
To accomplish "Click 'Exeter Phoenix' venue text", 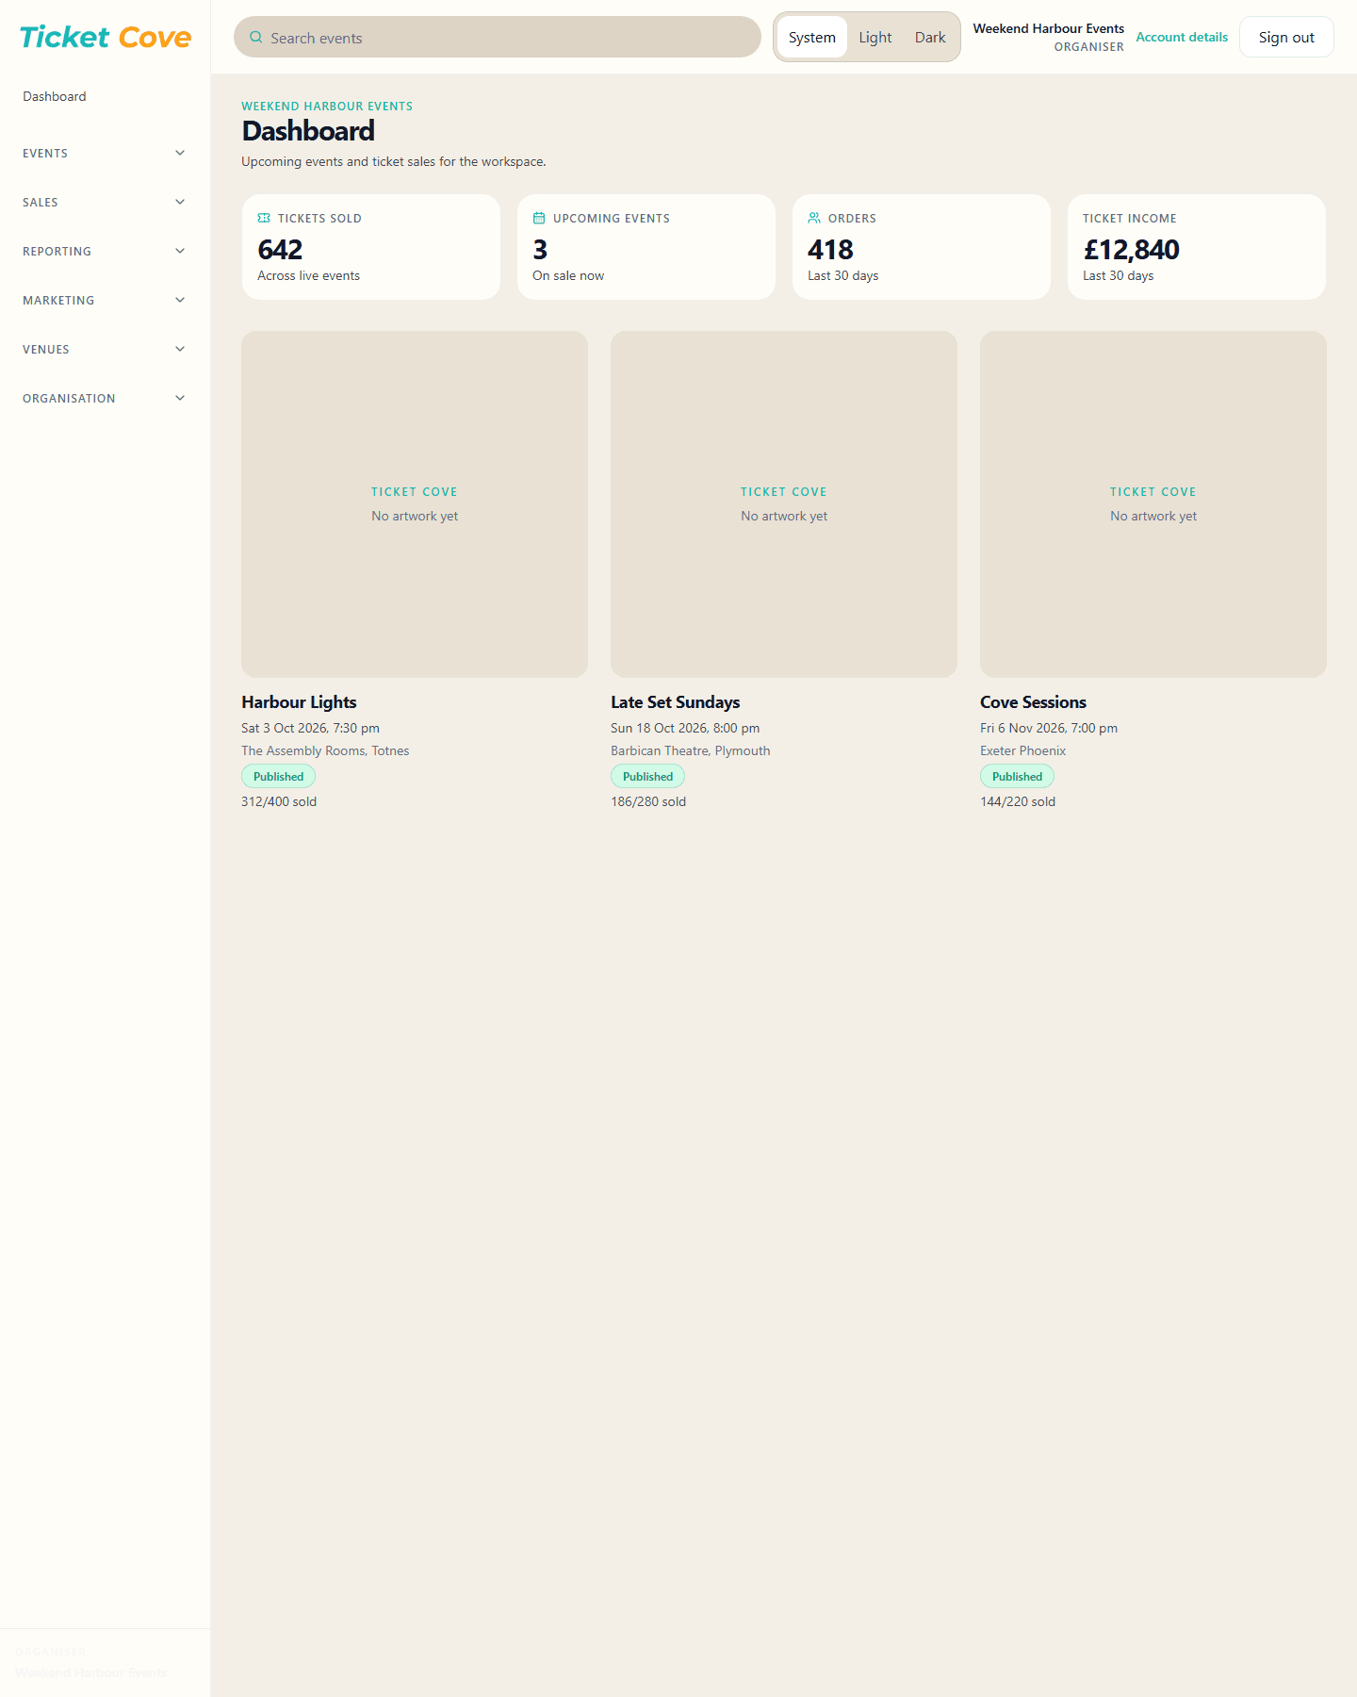I will [x=1022, y=750].
